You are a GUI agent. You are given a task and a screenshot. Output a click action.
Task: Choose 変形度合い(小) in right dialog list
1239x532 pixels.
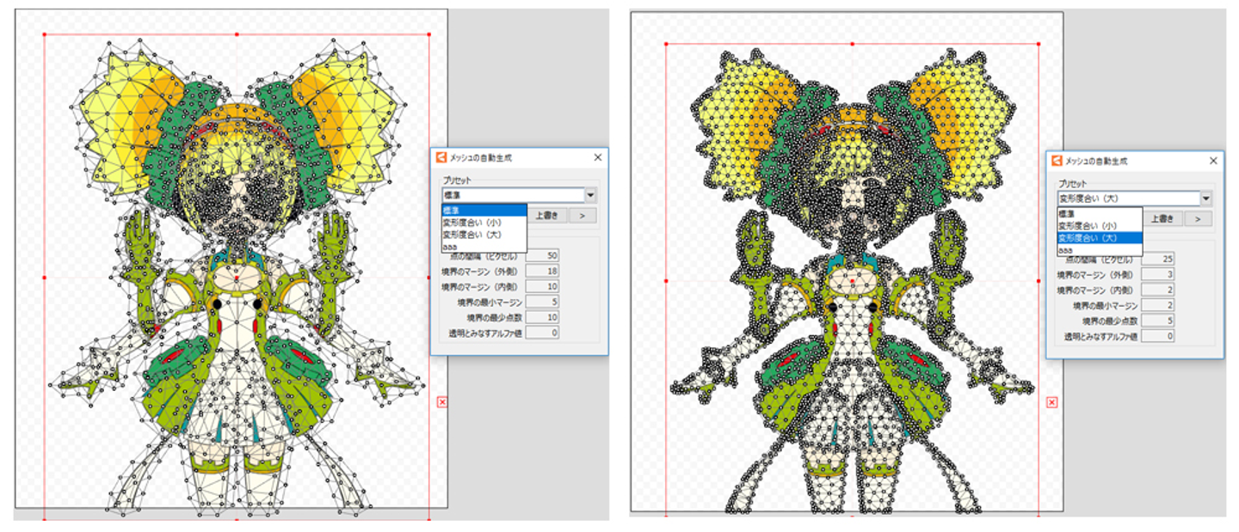tap(1100, 225)
